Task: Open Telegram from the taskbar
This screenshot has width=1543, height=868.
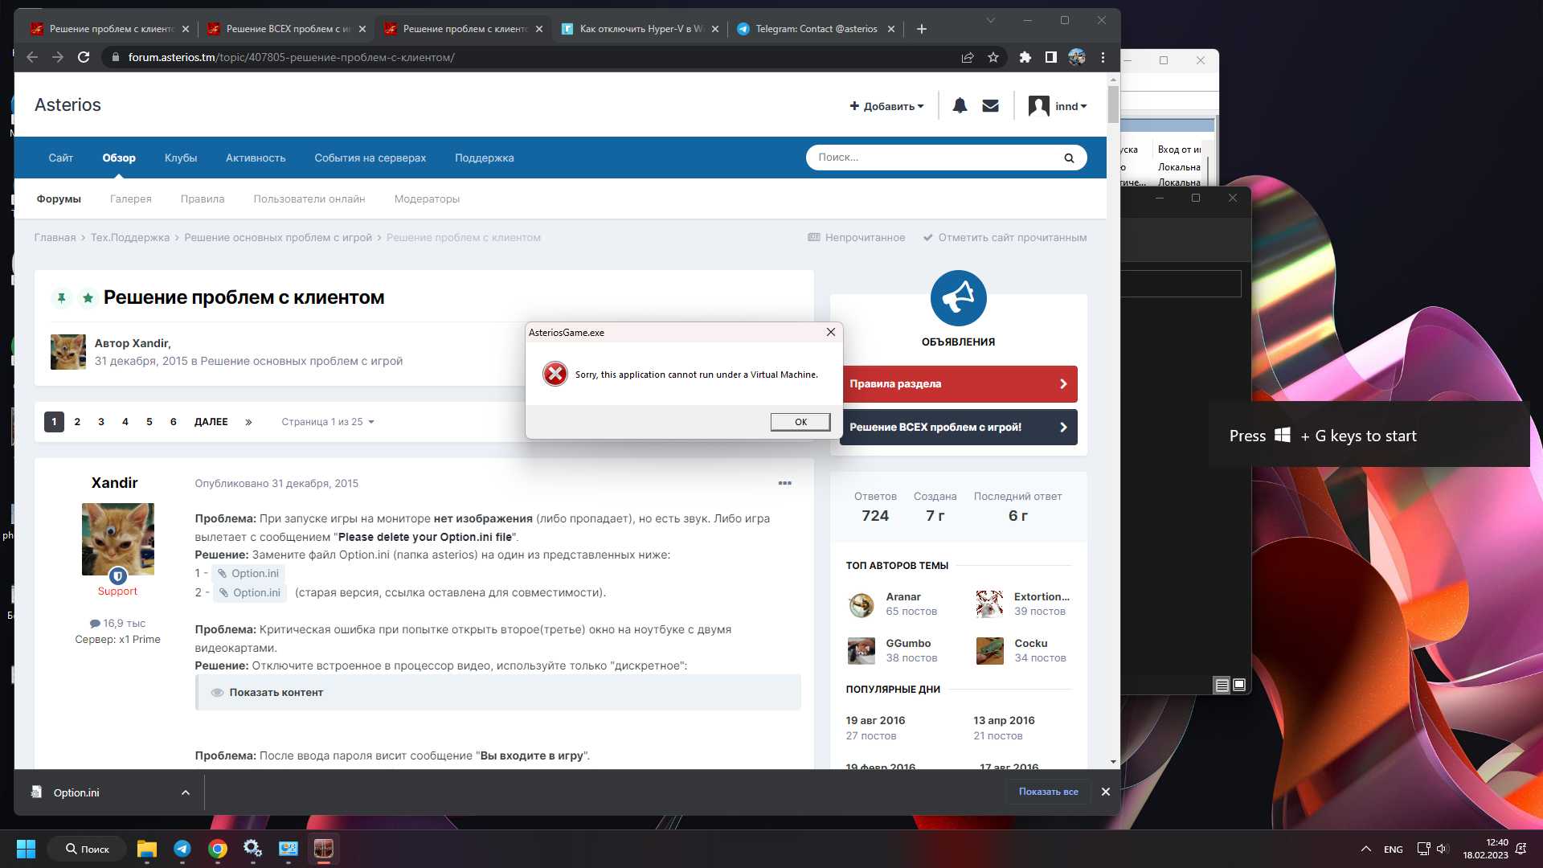Action: [182, 849]
